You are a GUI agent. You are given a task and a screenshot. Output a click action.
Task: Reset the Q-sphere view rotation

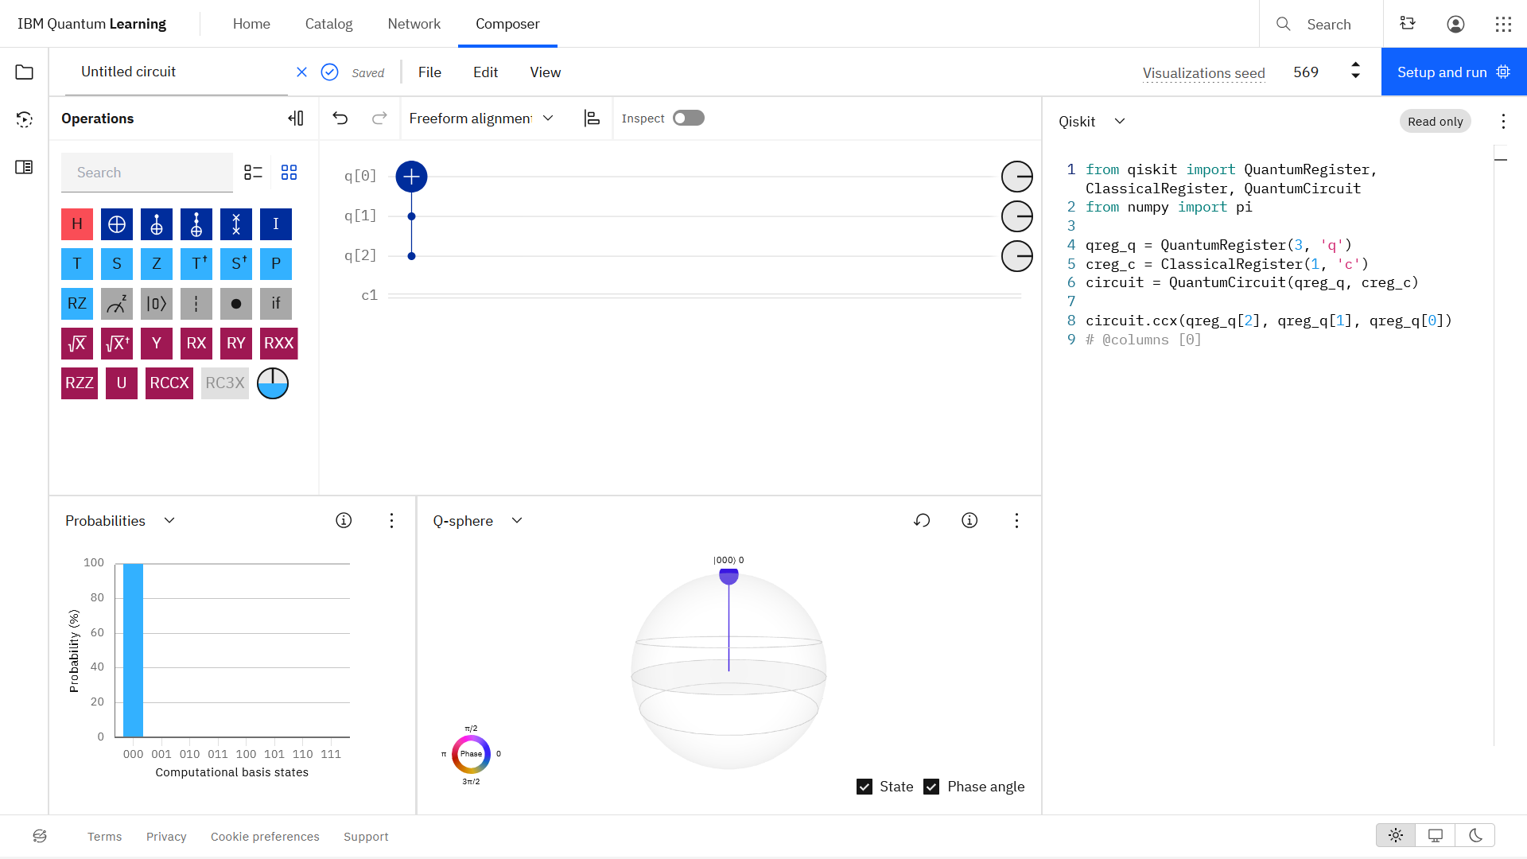(x=922, y=521)
